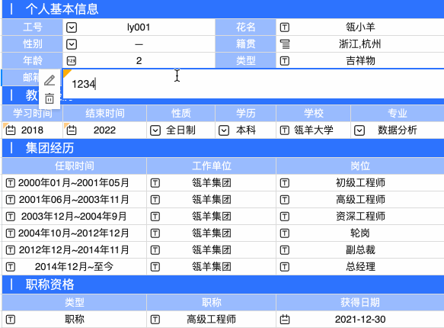Click the text widget icon beside 吉祥物
The width and height of the screenshot is (444, 328).
pos(285,61)
